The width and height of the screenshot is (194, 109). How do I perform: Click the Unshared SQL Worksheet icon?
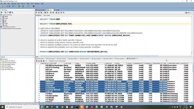(56, 12)
